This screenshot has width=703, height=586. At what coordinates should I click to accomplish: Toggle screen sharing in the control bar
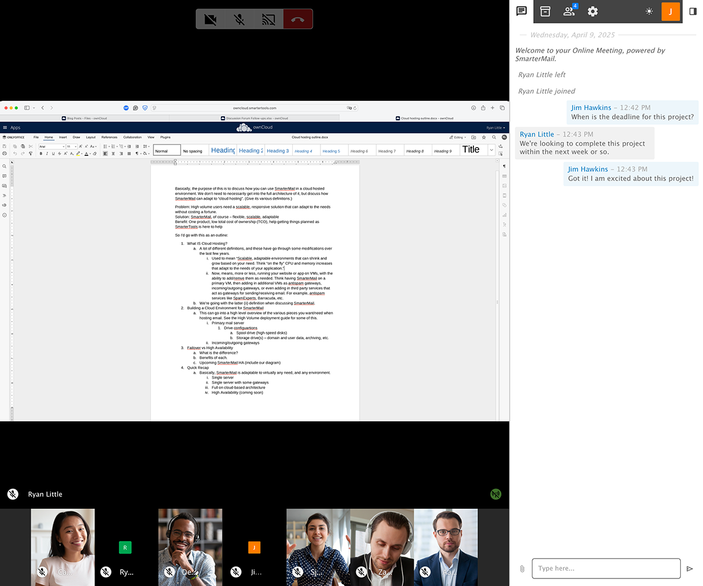pyautogui.click(x=268, y=19)
